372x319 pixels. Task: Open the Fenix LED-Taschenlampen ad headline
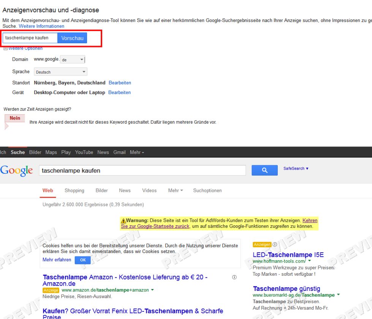[x=133, y=314]
